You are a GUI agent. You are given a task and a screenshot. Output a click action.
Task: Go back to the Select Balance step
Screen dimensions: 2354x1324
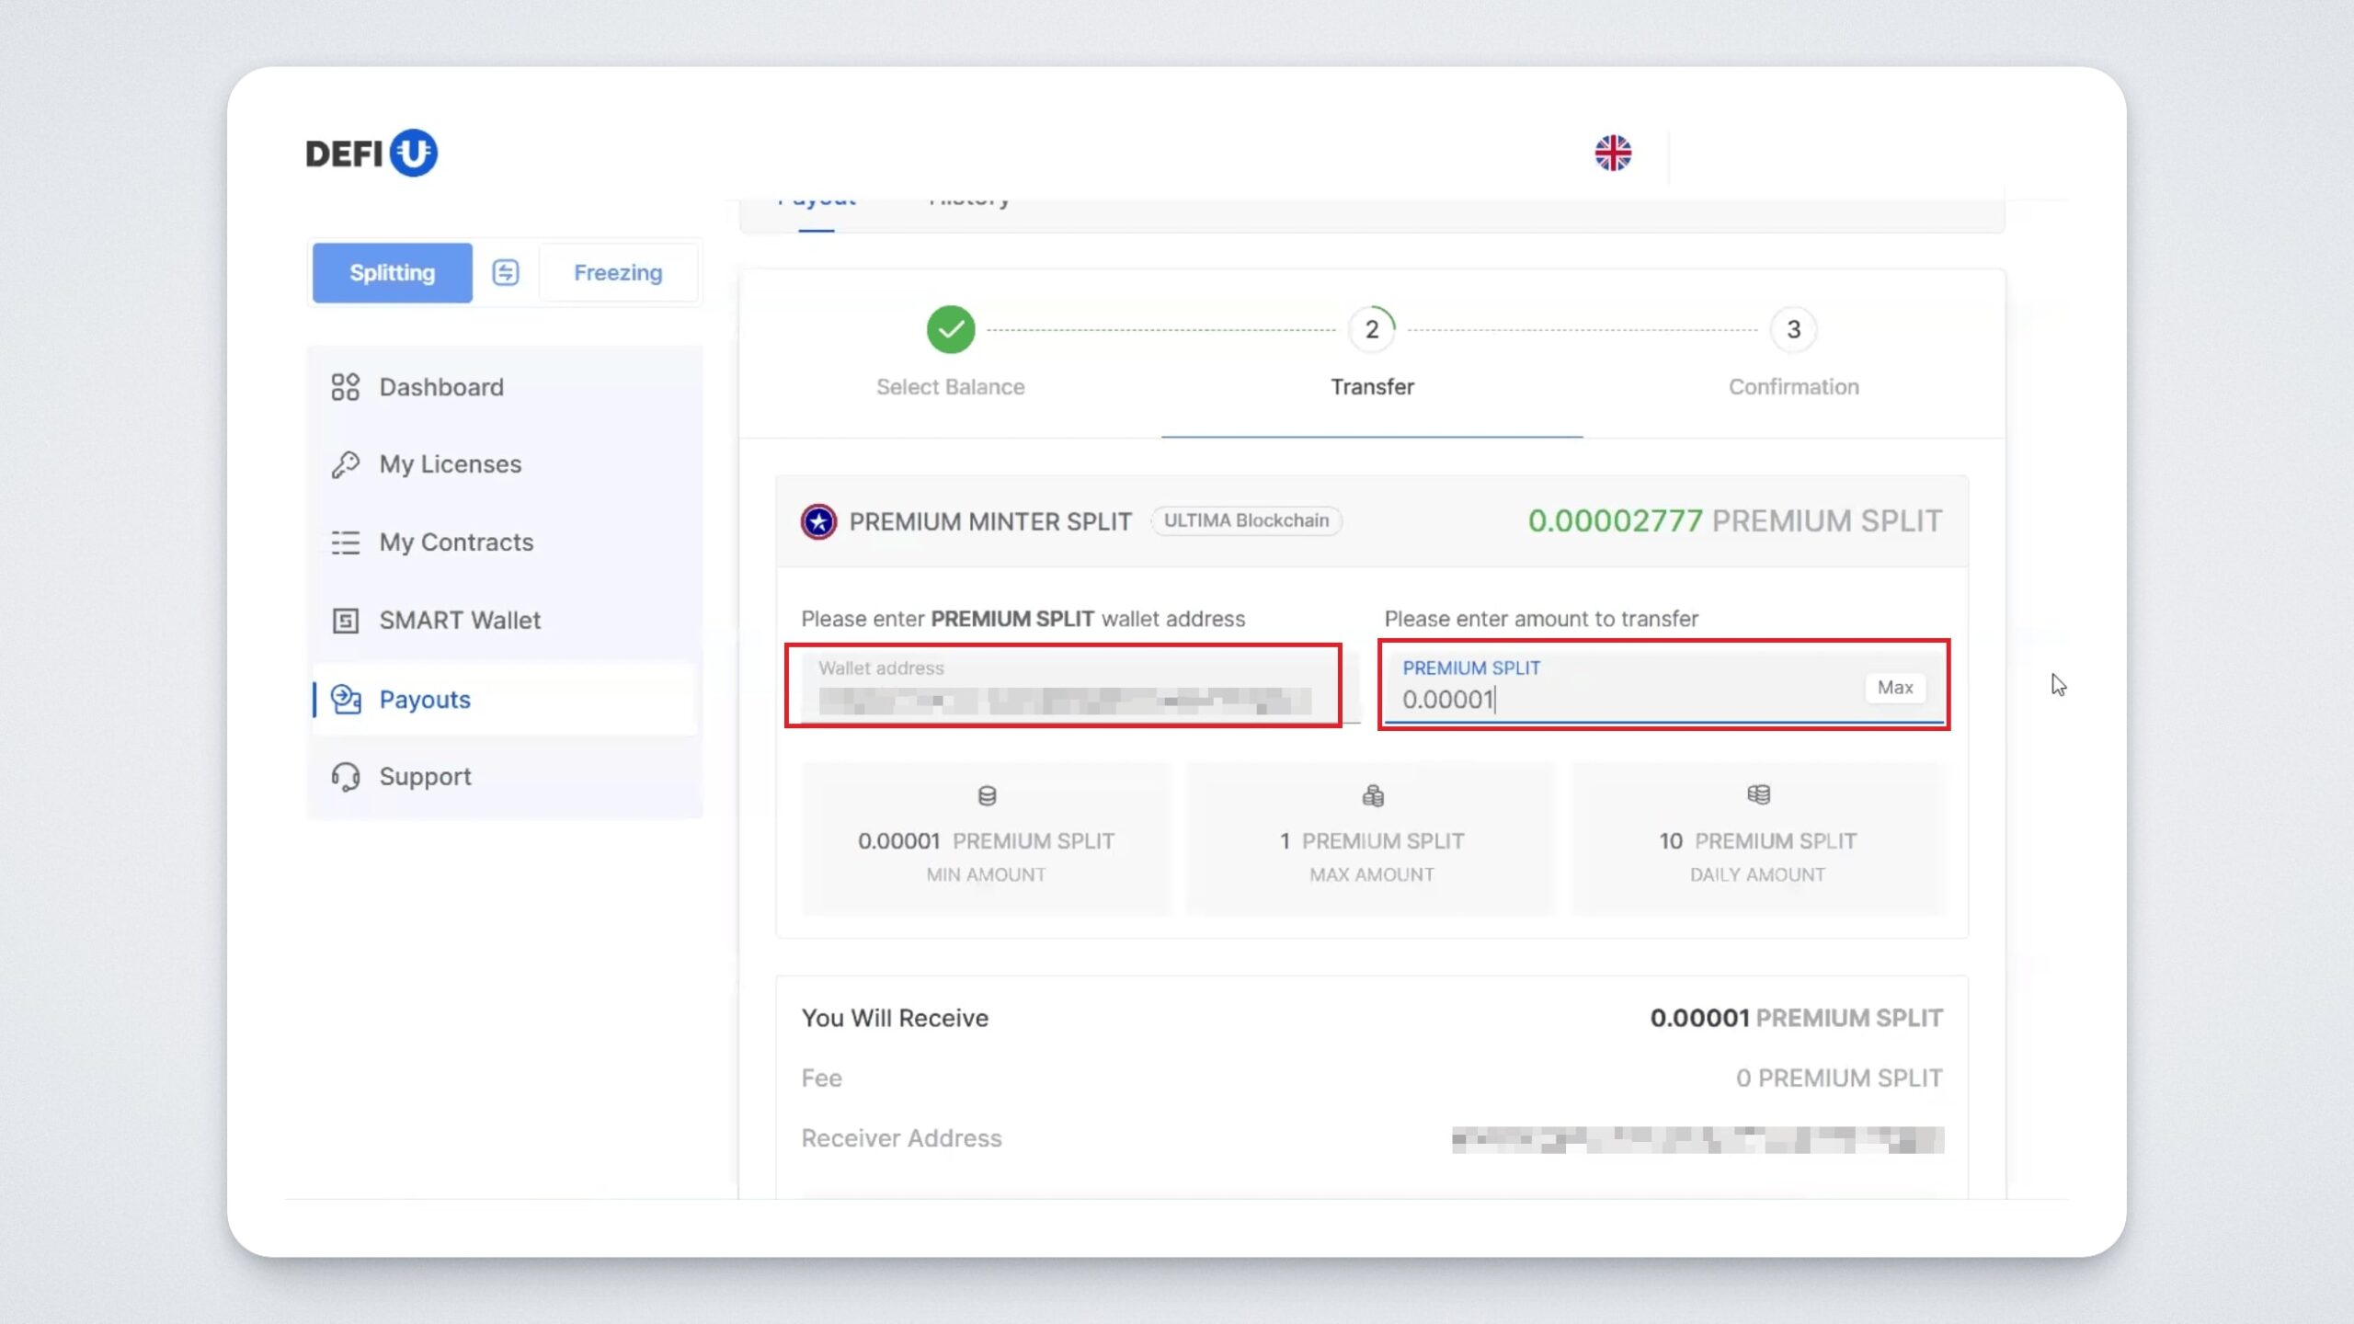[950, 330]
